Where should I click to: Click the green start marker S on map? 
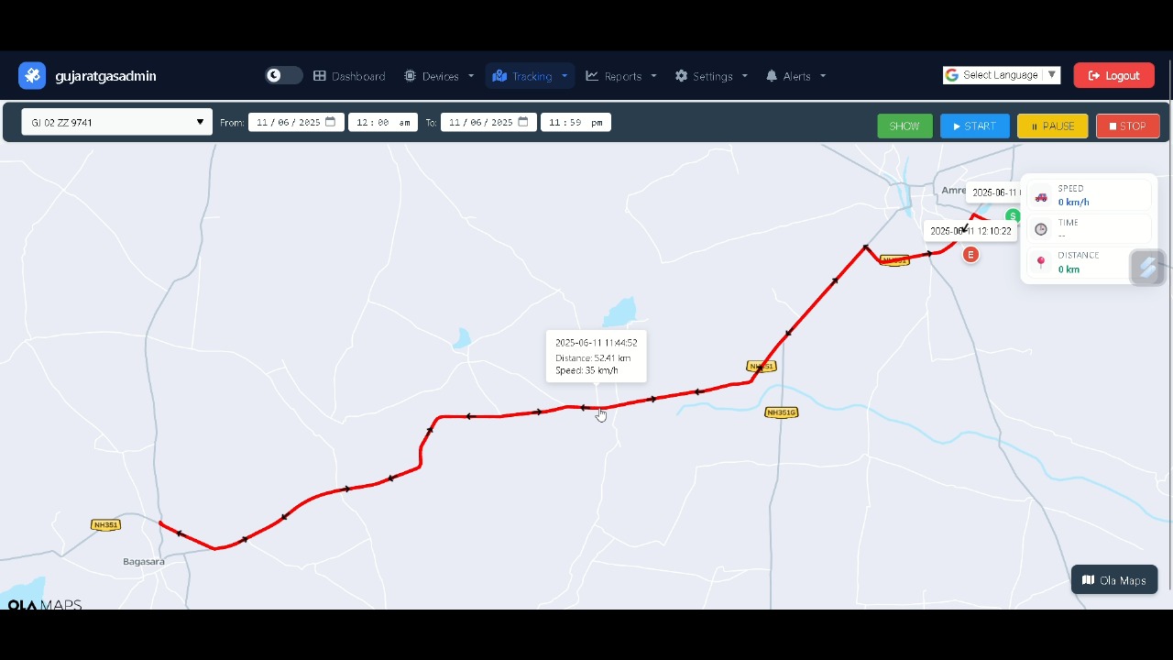click(x=1013, y=216)
